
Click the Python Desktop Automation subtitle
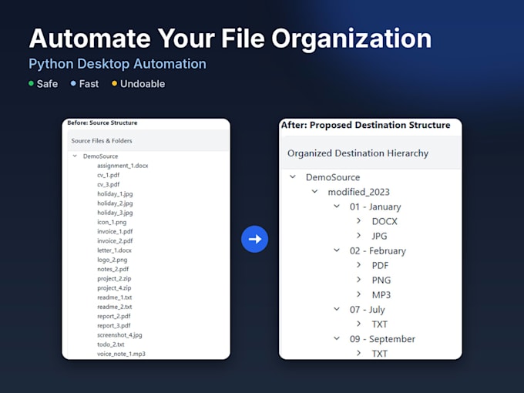point(117,64)
